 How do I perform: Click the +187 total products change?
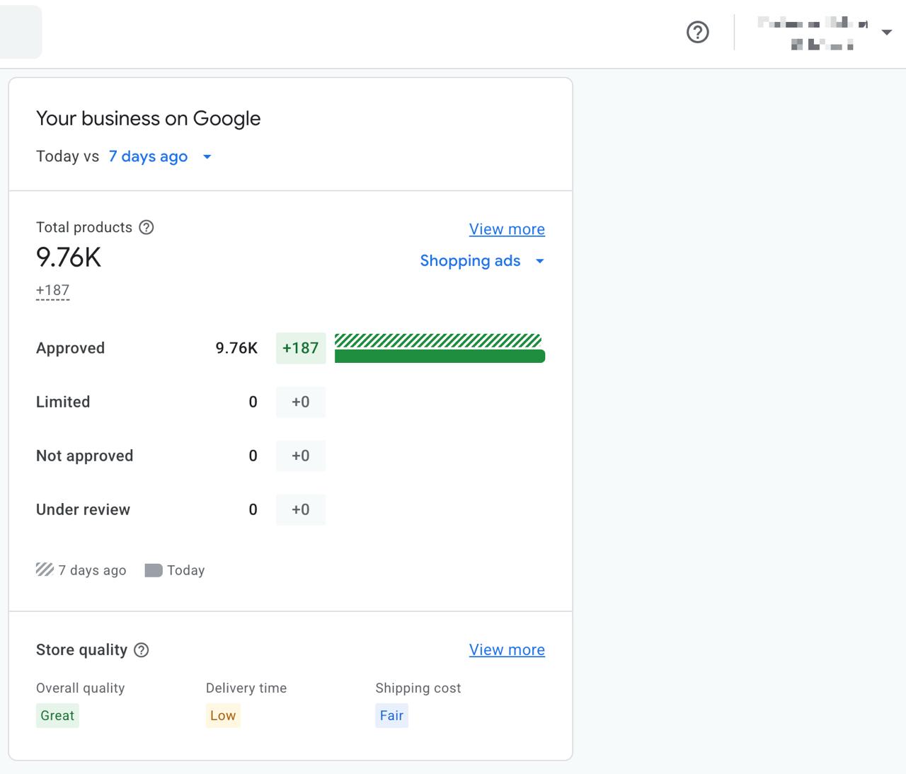click(x=53, y=290)
